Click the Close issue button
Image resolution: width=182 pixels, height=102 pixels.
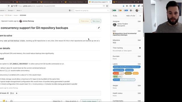(x=85, y=21)
